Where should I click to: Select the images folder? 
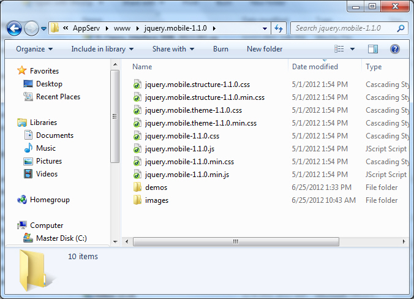point(157,200)
